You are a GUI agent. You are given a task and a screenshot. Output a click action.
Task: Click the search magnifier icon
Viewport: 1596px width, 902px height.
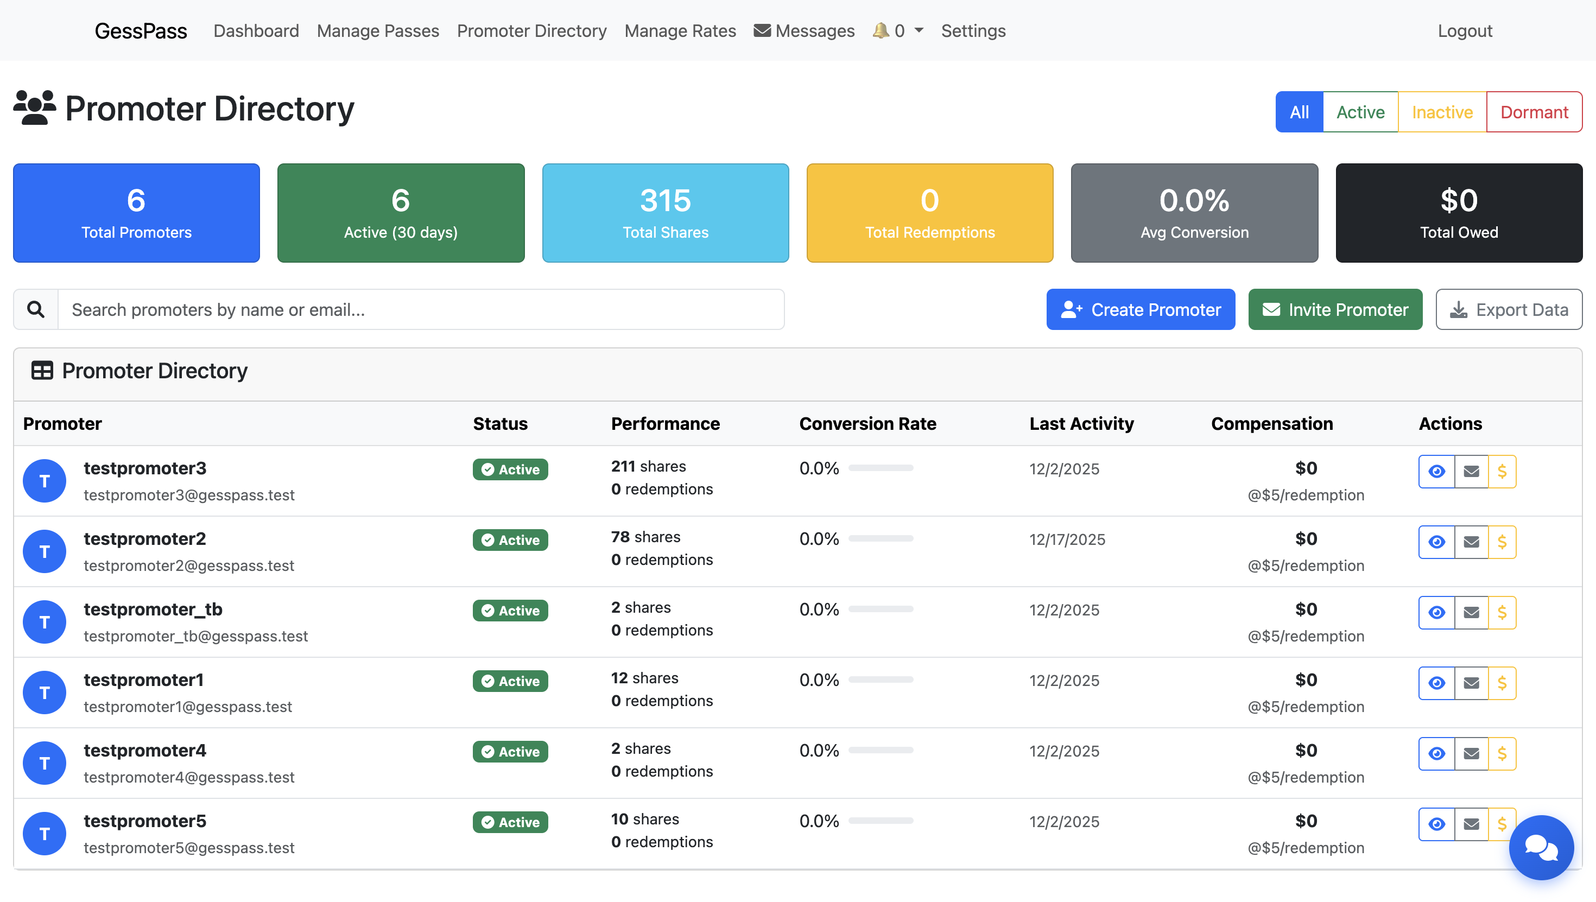[36, 309]
